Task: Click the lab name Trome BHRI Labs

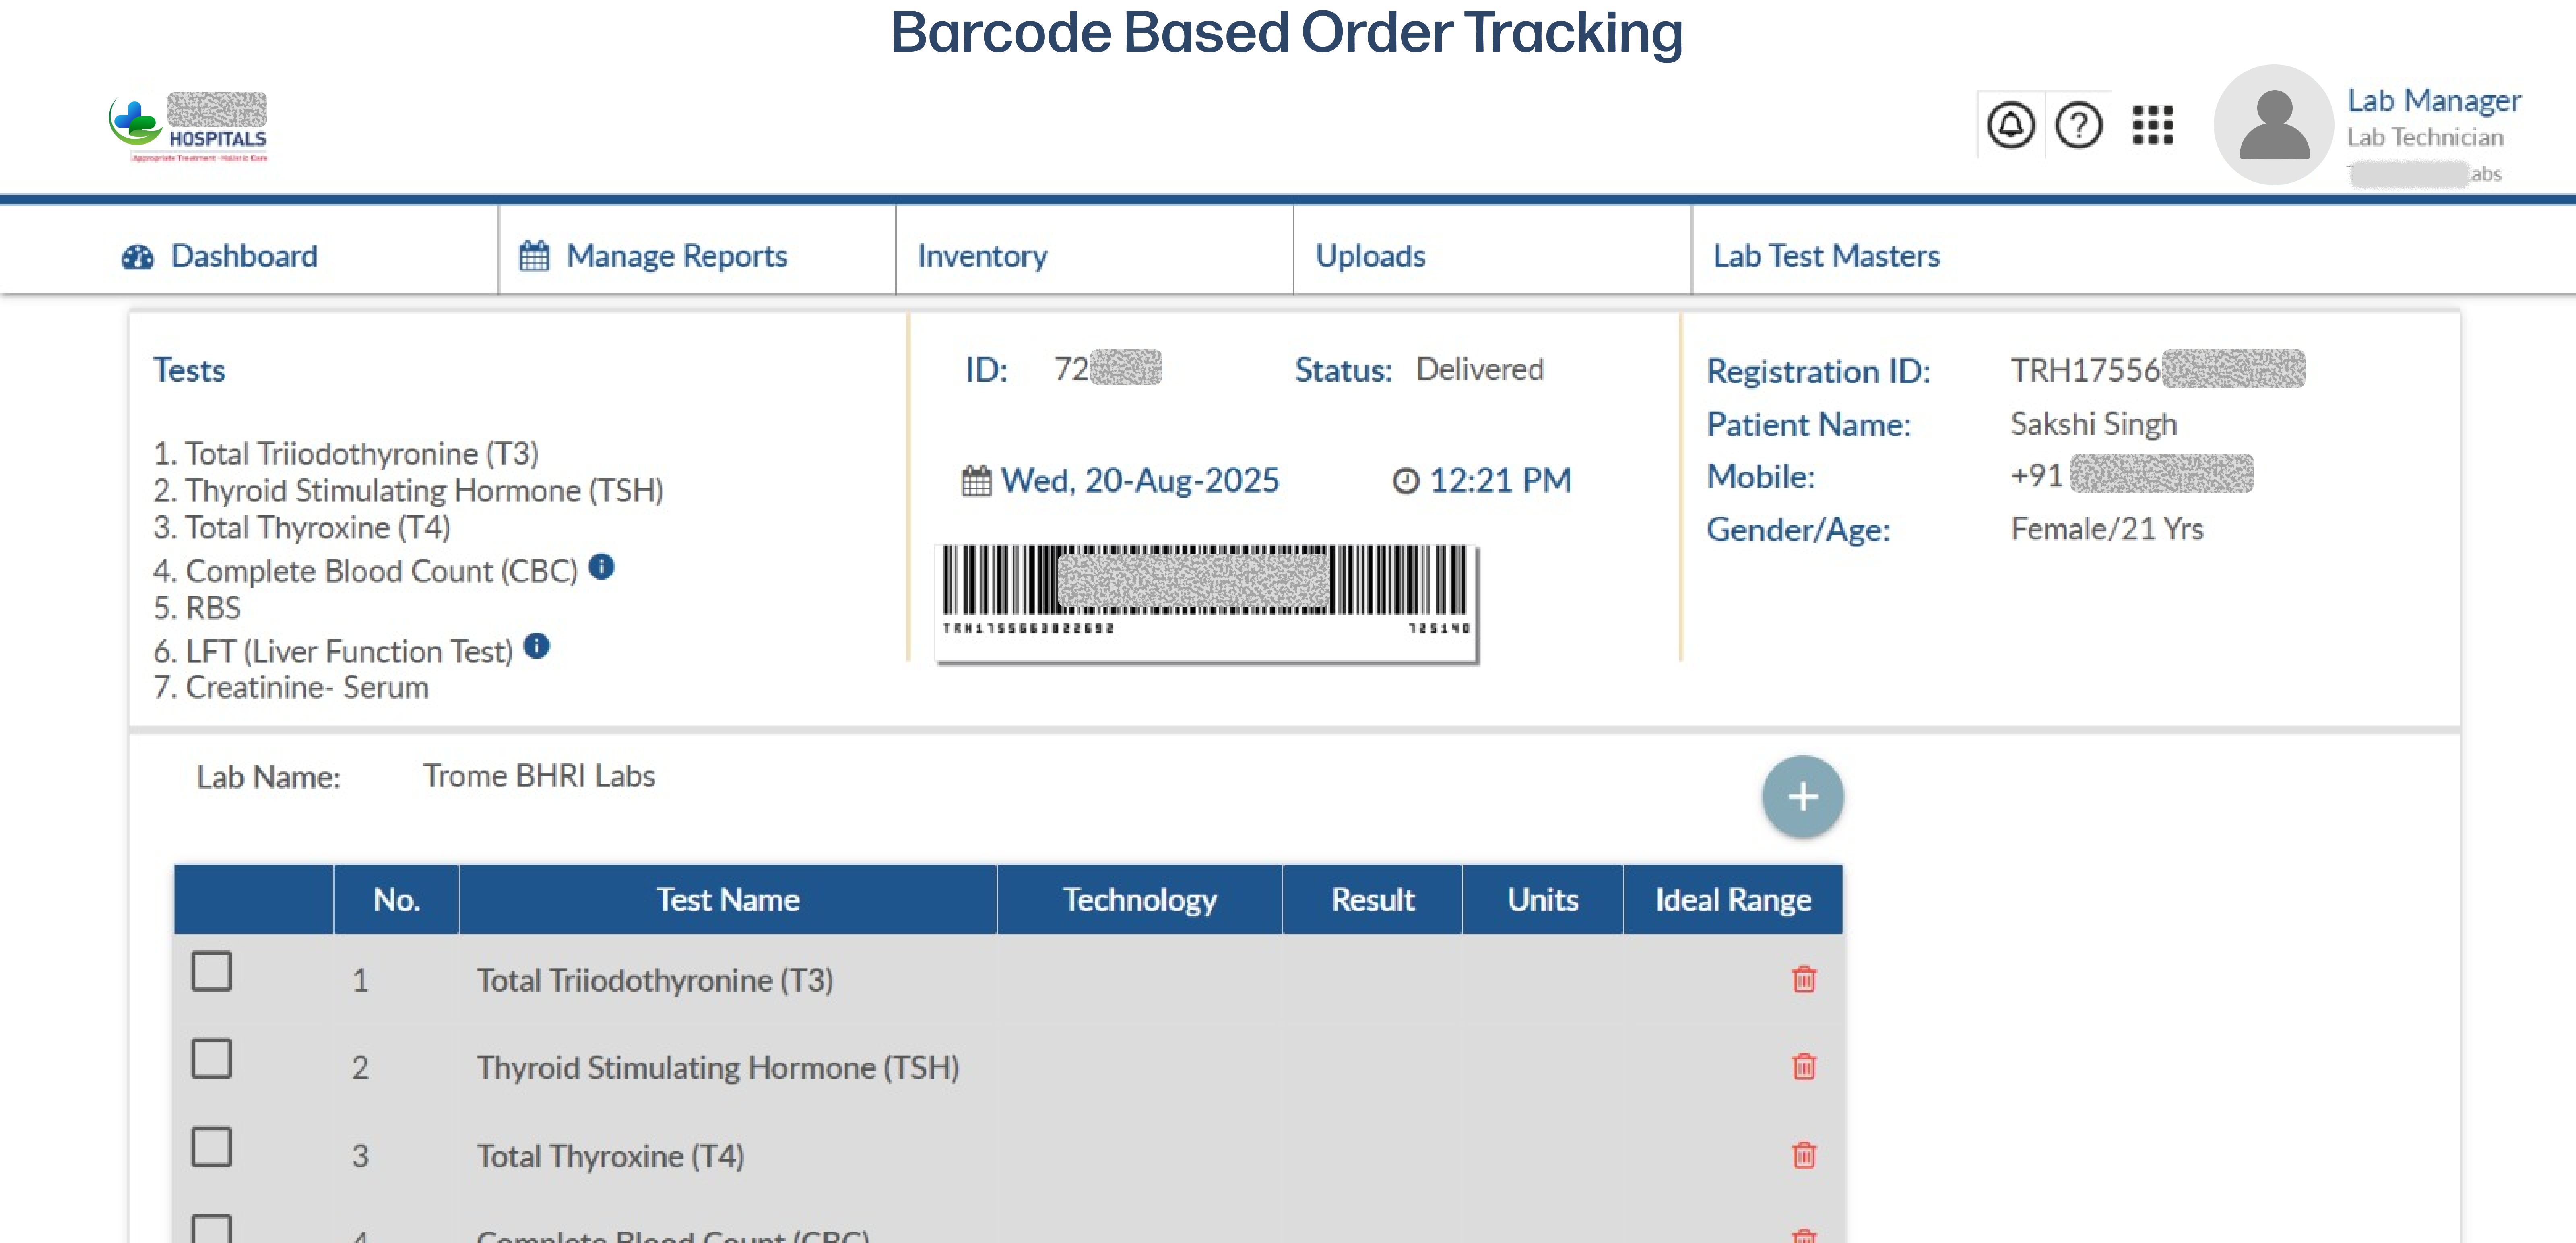Action: click(x=539, y=776)
